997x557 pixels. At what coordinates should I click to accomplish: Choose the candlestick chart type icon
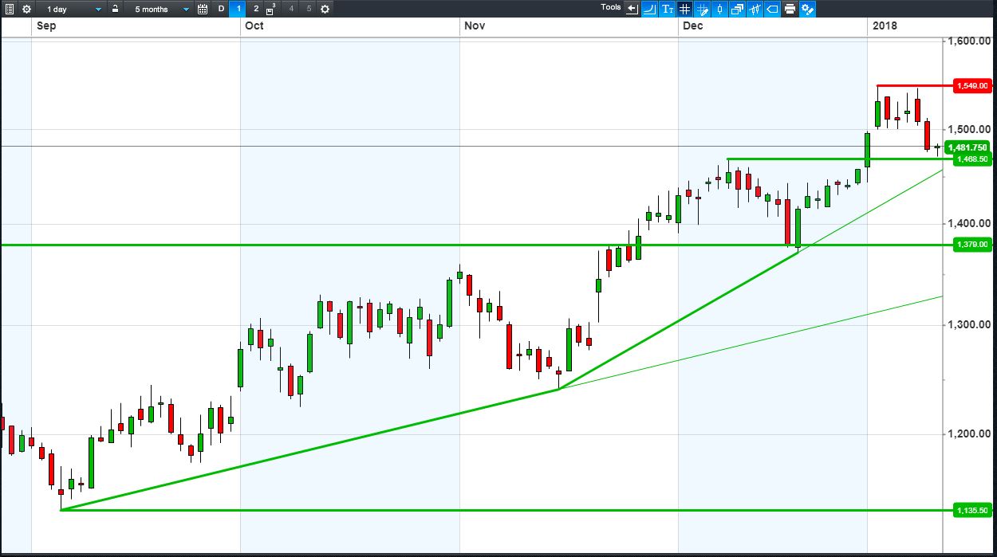coord(719,9)
